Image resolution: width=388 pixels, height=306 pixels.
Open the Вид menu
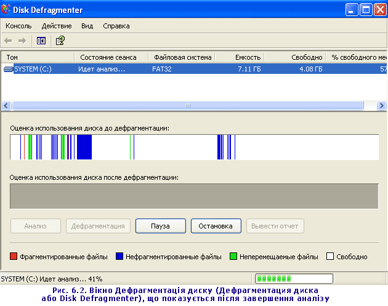pos(87,26)
